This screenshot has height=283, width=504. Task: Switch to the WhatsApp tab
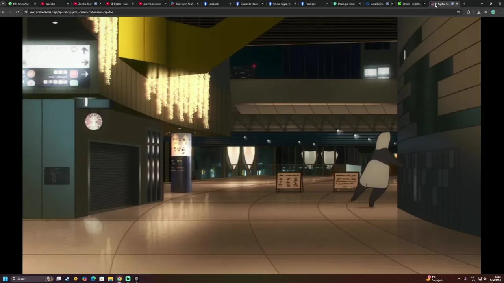pos(22,4)
